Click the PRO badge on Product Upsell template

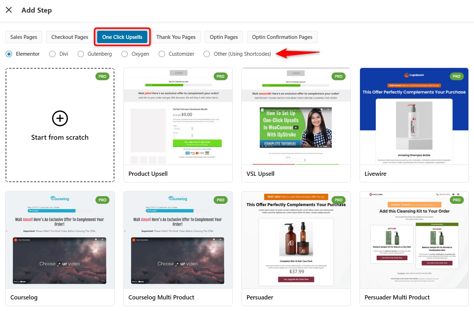point(220,76)
